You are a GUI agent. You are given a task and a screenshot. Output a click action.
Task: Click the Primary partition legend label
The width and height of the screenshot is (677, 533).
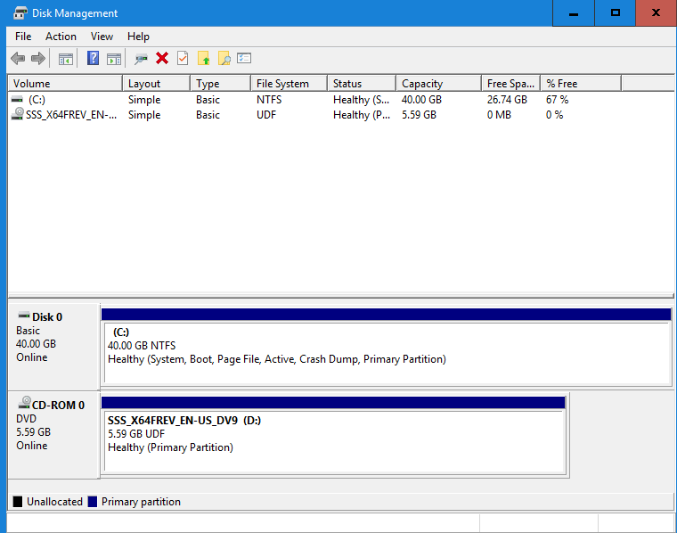(x=141, y=502)
